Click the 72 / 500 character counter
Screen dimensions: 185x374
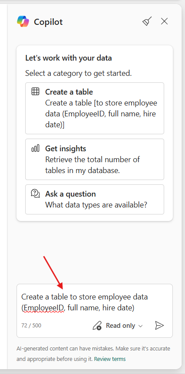31,325
